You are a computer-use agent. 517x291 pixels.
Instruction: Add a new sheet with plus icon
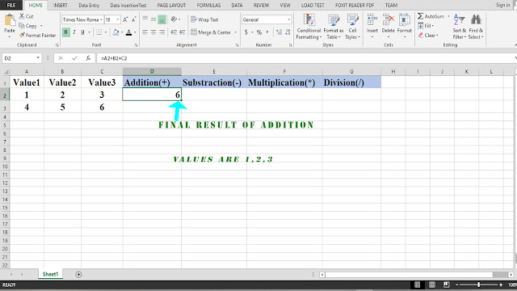pos(78,274)
